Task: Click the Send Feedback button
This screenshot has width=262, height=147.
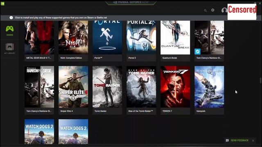Action: [239, 140]
